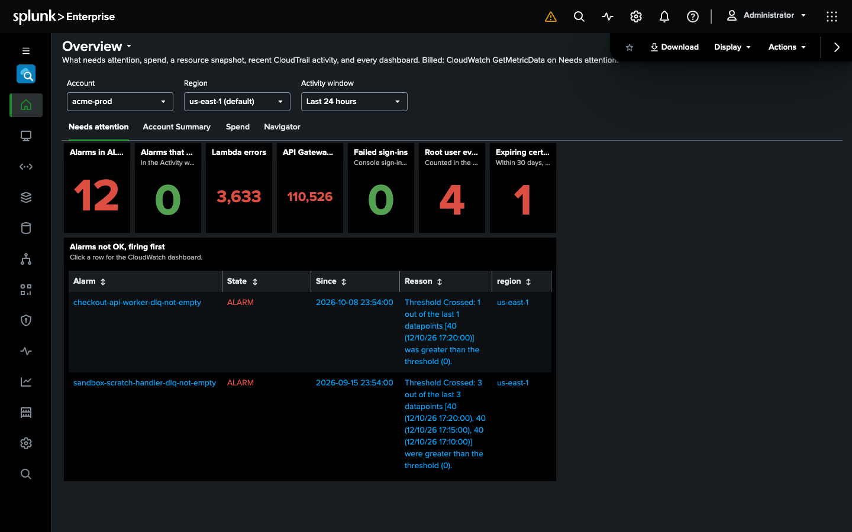Switch to Account Summary tab
852x532 pixels.
coord(177,127)
